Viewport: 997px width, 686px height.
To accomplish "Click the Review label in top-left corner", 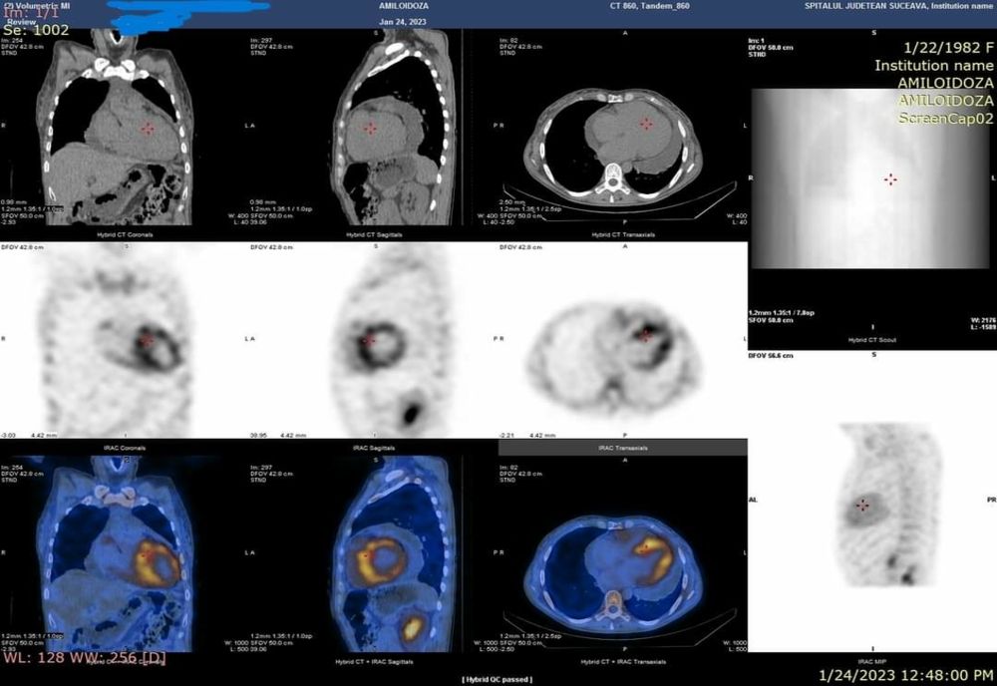I will (x=22, y=18).
